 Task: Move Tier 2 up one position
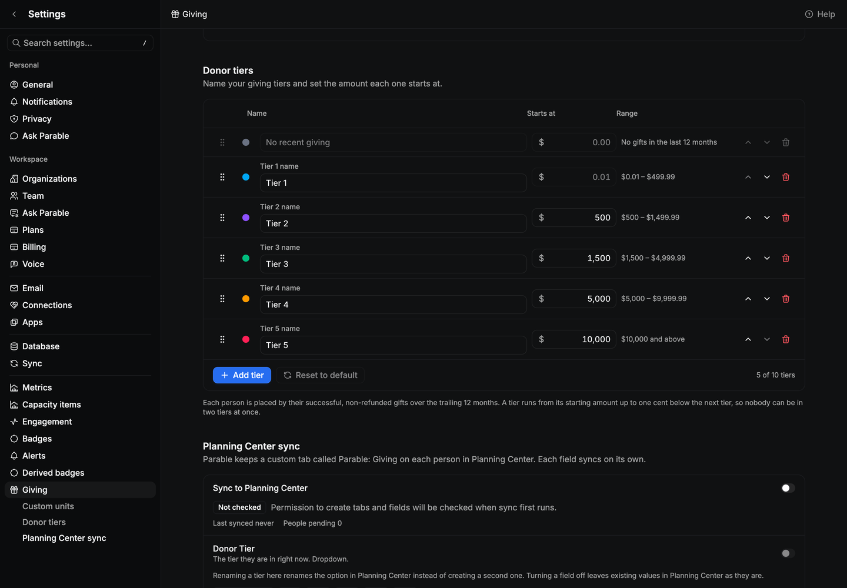coord(748,218)
